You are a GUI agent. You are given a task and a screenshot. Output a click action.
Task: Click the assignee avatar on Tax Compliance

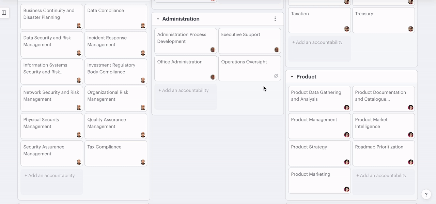(x=143, y=162)
